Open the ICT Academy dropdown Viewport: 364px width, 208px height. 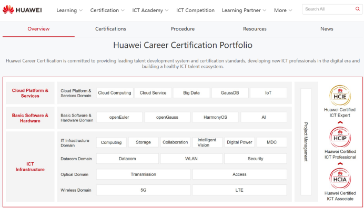[150, 11]
